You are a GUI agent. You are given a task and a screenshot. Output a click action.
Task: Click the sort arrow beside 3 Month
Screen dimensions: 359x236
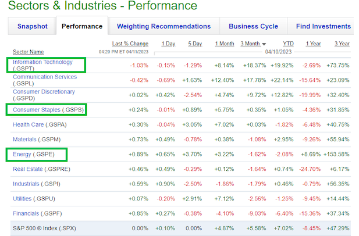pyautogui.click(x=264, y=44)
